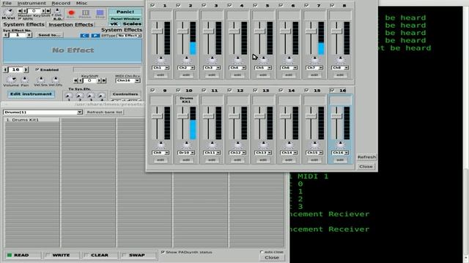Click the part Pan knob

coord(25,80)
